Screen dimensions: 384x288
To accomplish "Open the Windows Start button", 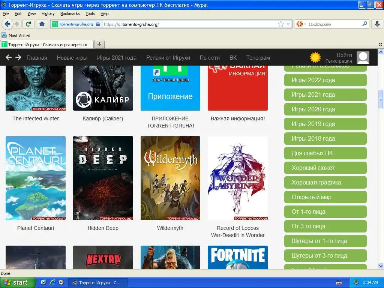I will [18, 282].
